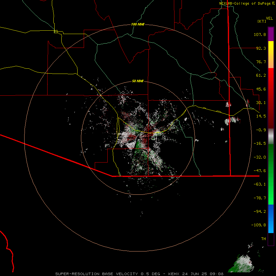Click the -47.6 legend value
This screenshot has width=276, height=276.
click(x=260, y=171)
